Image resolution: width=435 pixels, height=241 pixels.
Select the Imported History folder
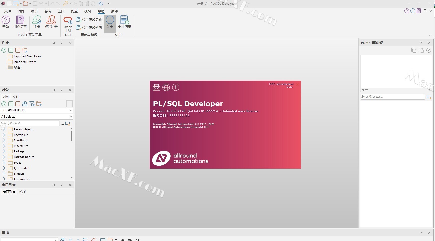pos(22,62)
